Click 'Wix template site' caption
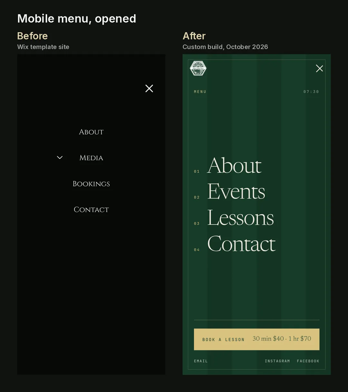This screenshot has height=392, width=348. point(43,47)
